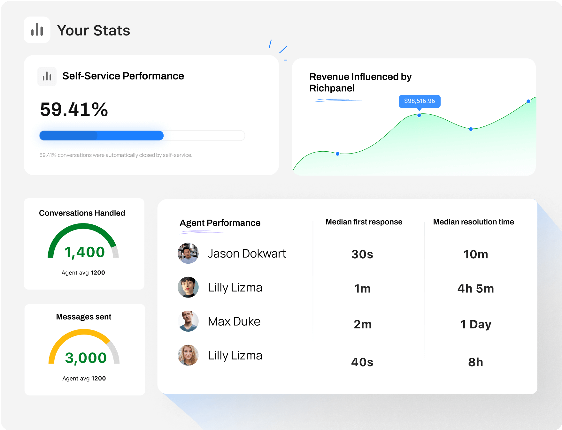Click the leftmost revenue chart data point

tap(337, 154)
